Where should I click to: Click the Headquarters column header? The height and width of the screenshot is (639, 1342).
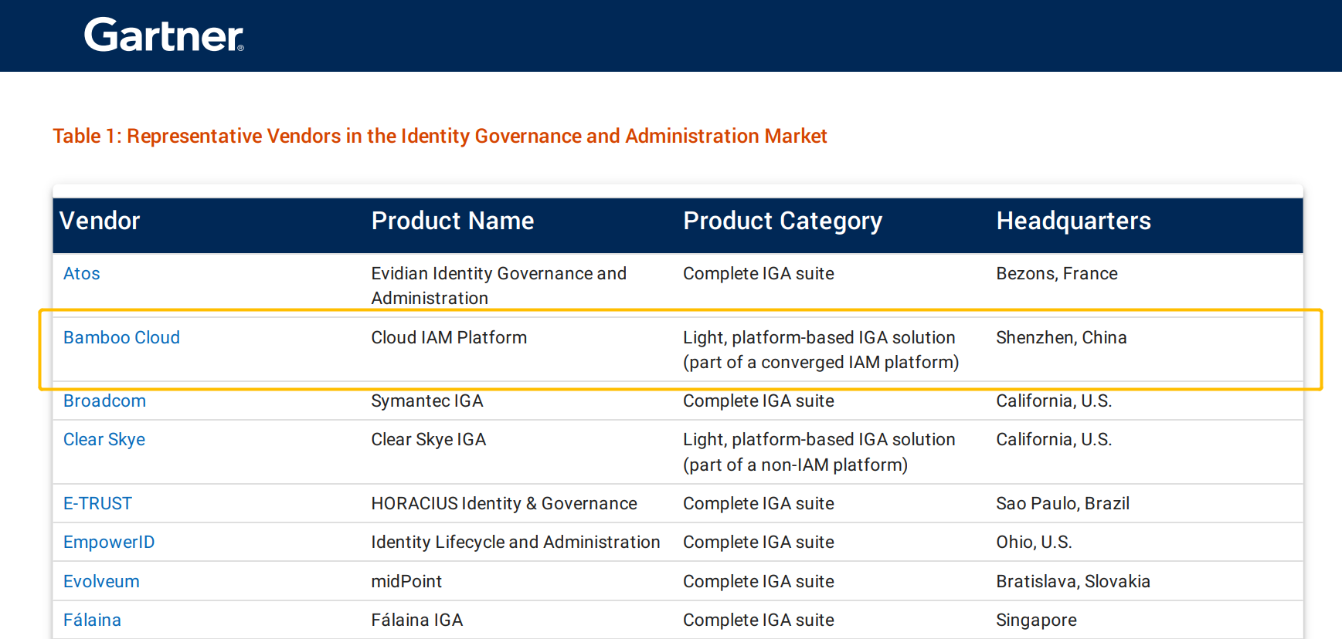(x=1073, y=221)
